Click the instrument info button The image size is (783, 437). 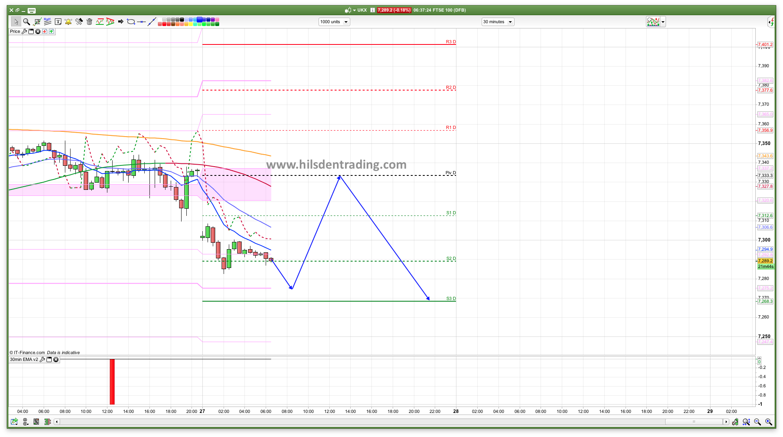(373, 10)
